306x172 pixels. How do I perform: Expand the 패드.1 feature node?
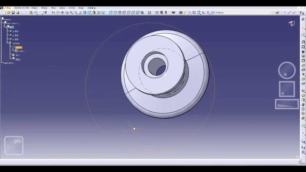[x=10, y=55]
